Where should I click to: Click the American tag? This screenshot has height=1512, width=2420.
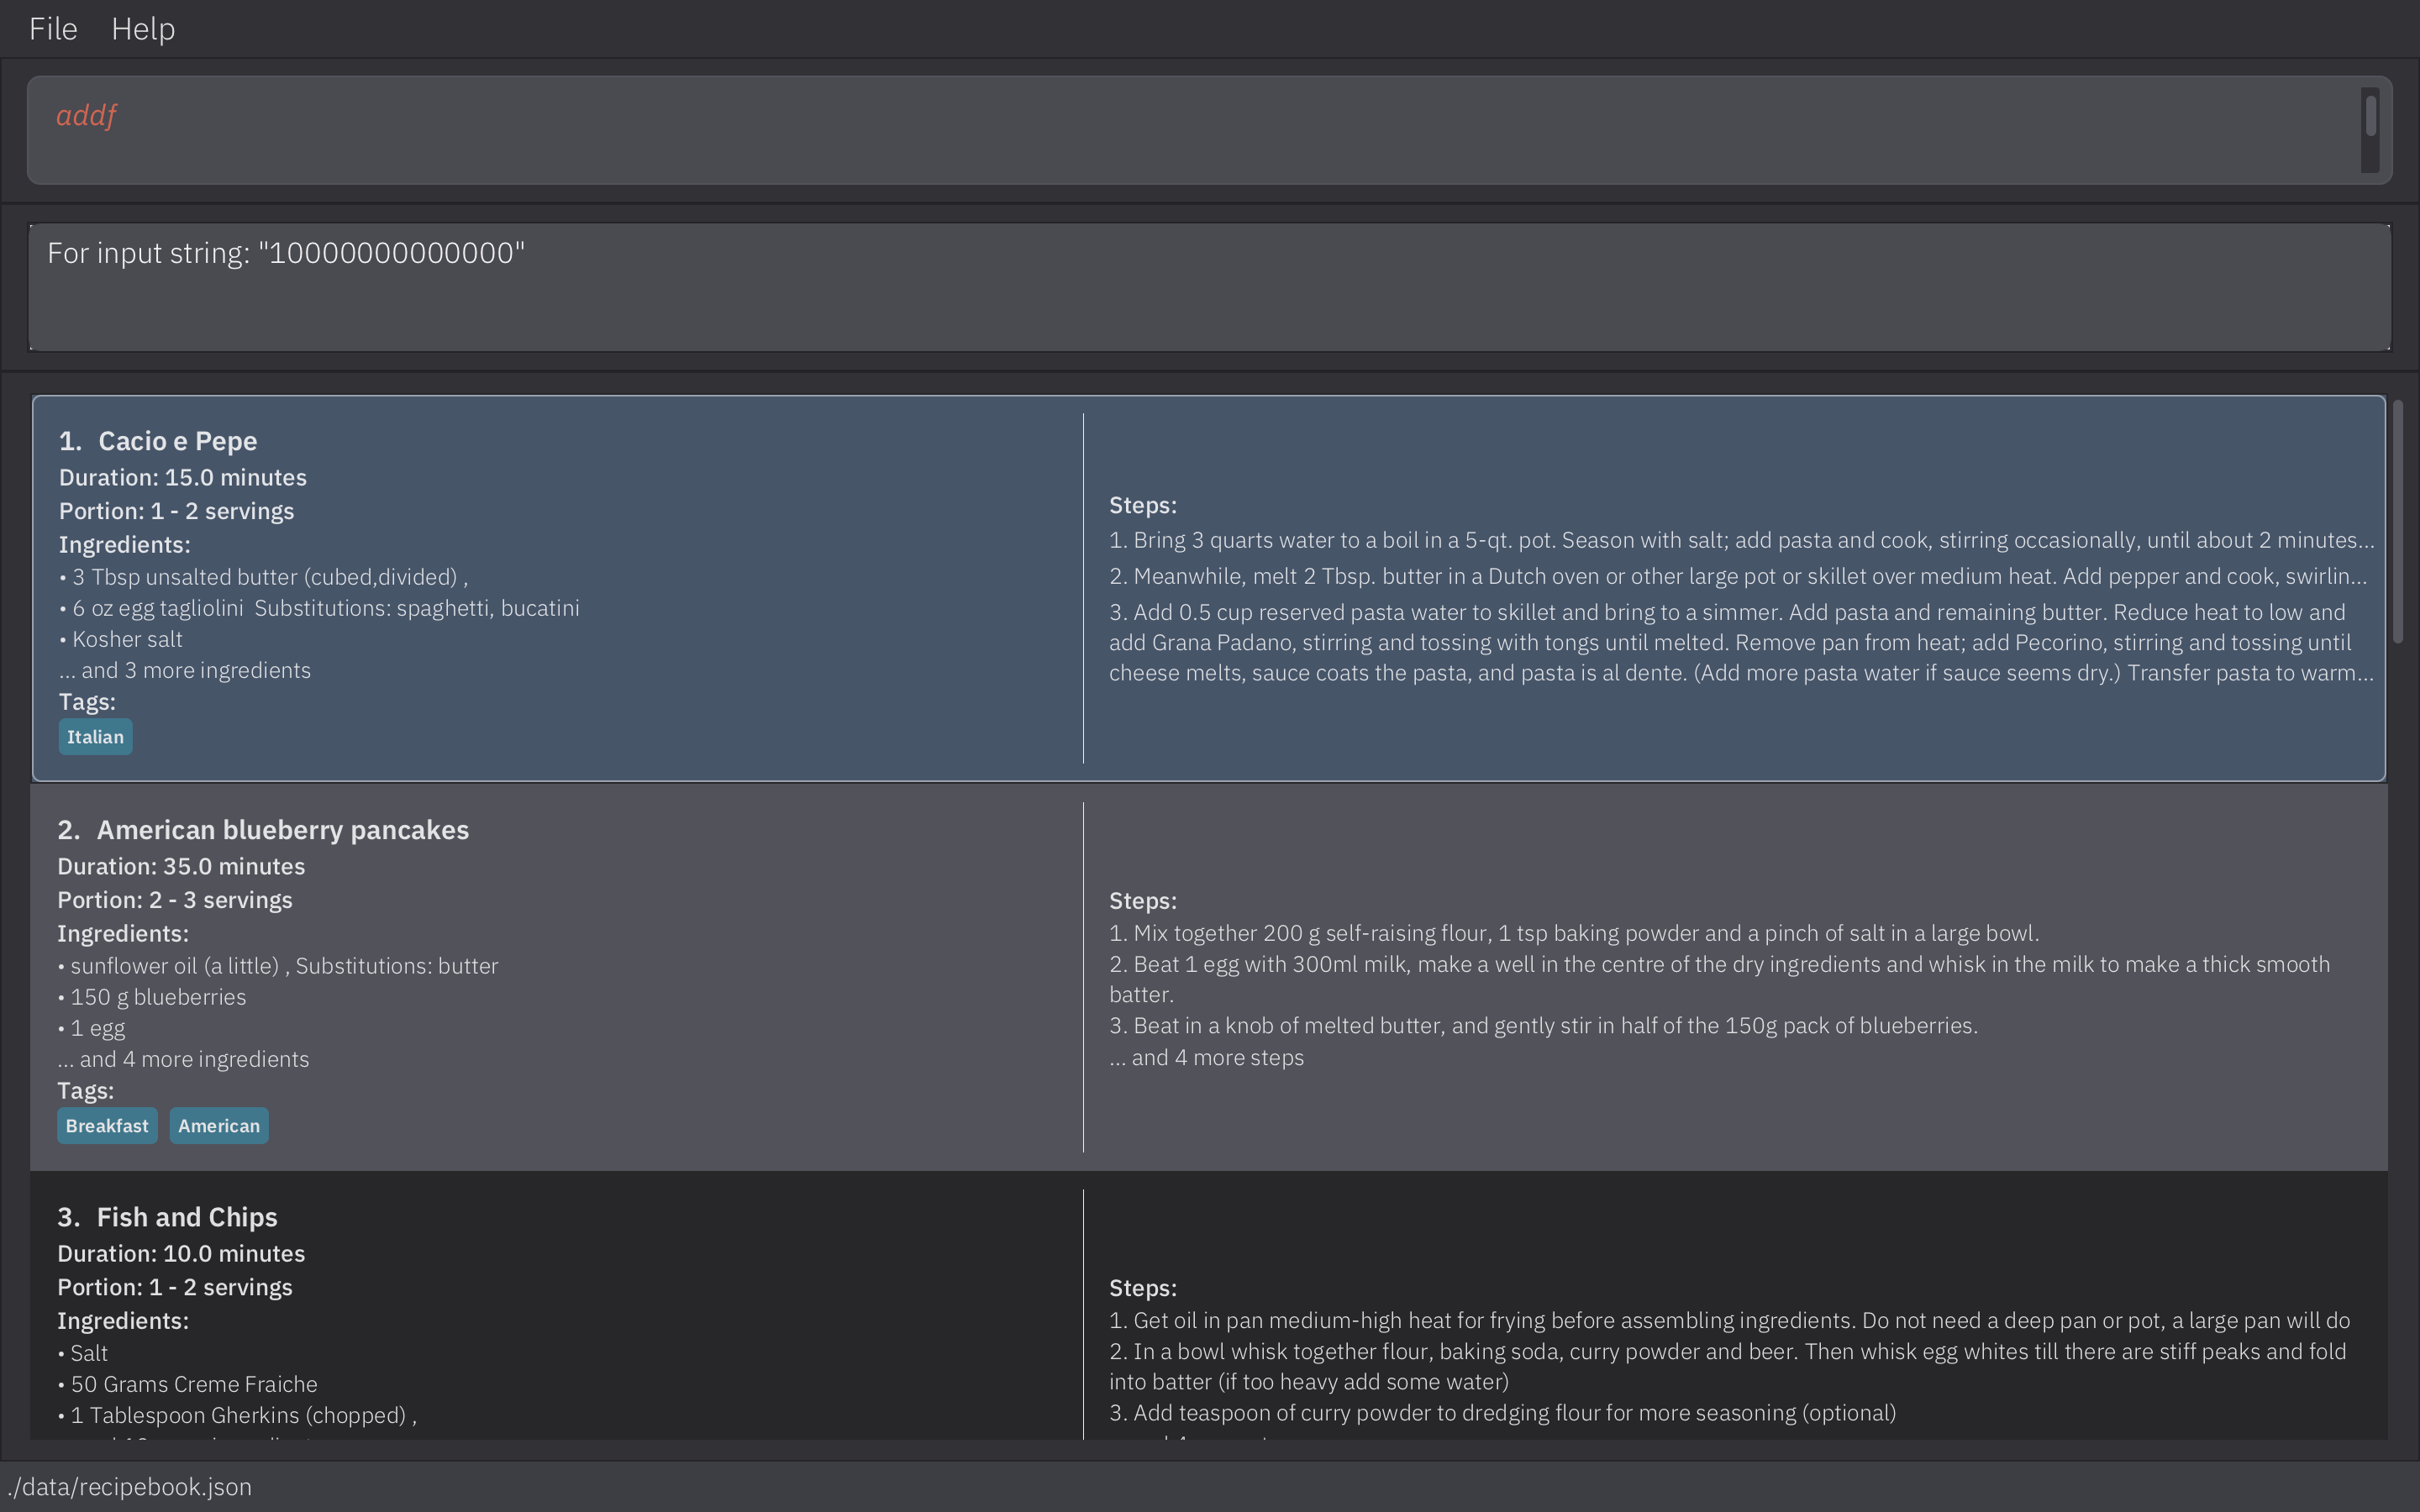click(219, 1126)
